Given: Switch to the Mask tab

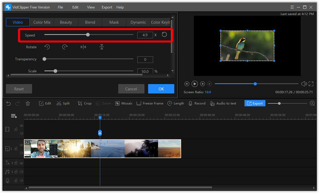Looking at the screenshot, I should 114,22.
